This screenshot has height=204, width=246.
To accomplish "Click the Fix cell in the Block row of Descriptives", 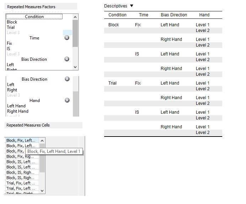I will [x=138, y=25].
